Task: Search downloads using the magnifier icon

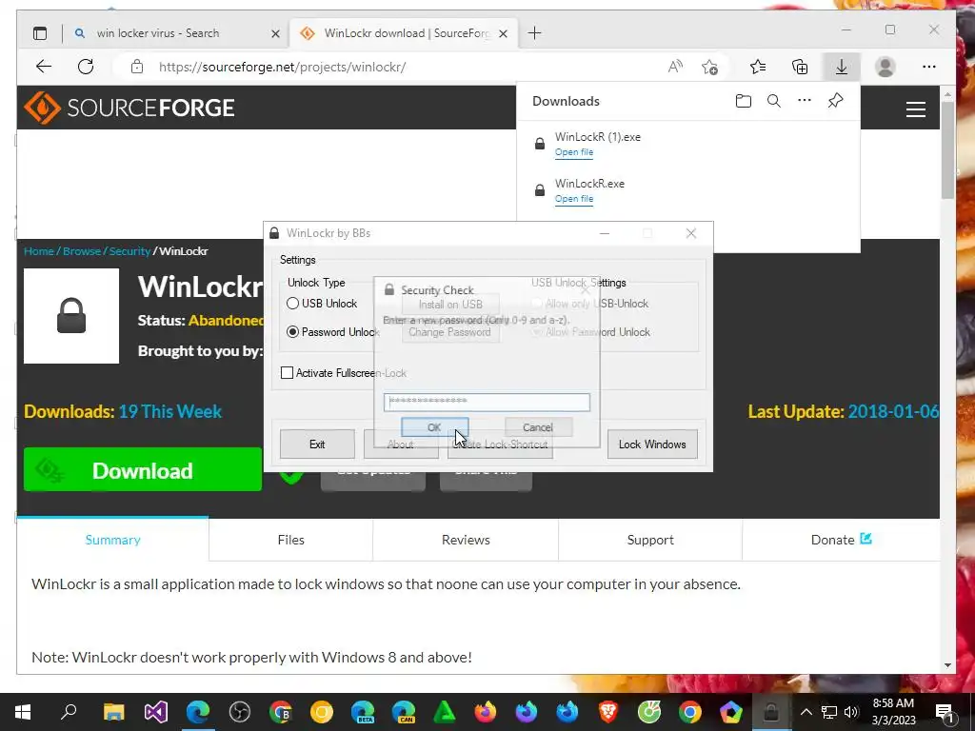Action: point(773,101)
